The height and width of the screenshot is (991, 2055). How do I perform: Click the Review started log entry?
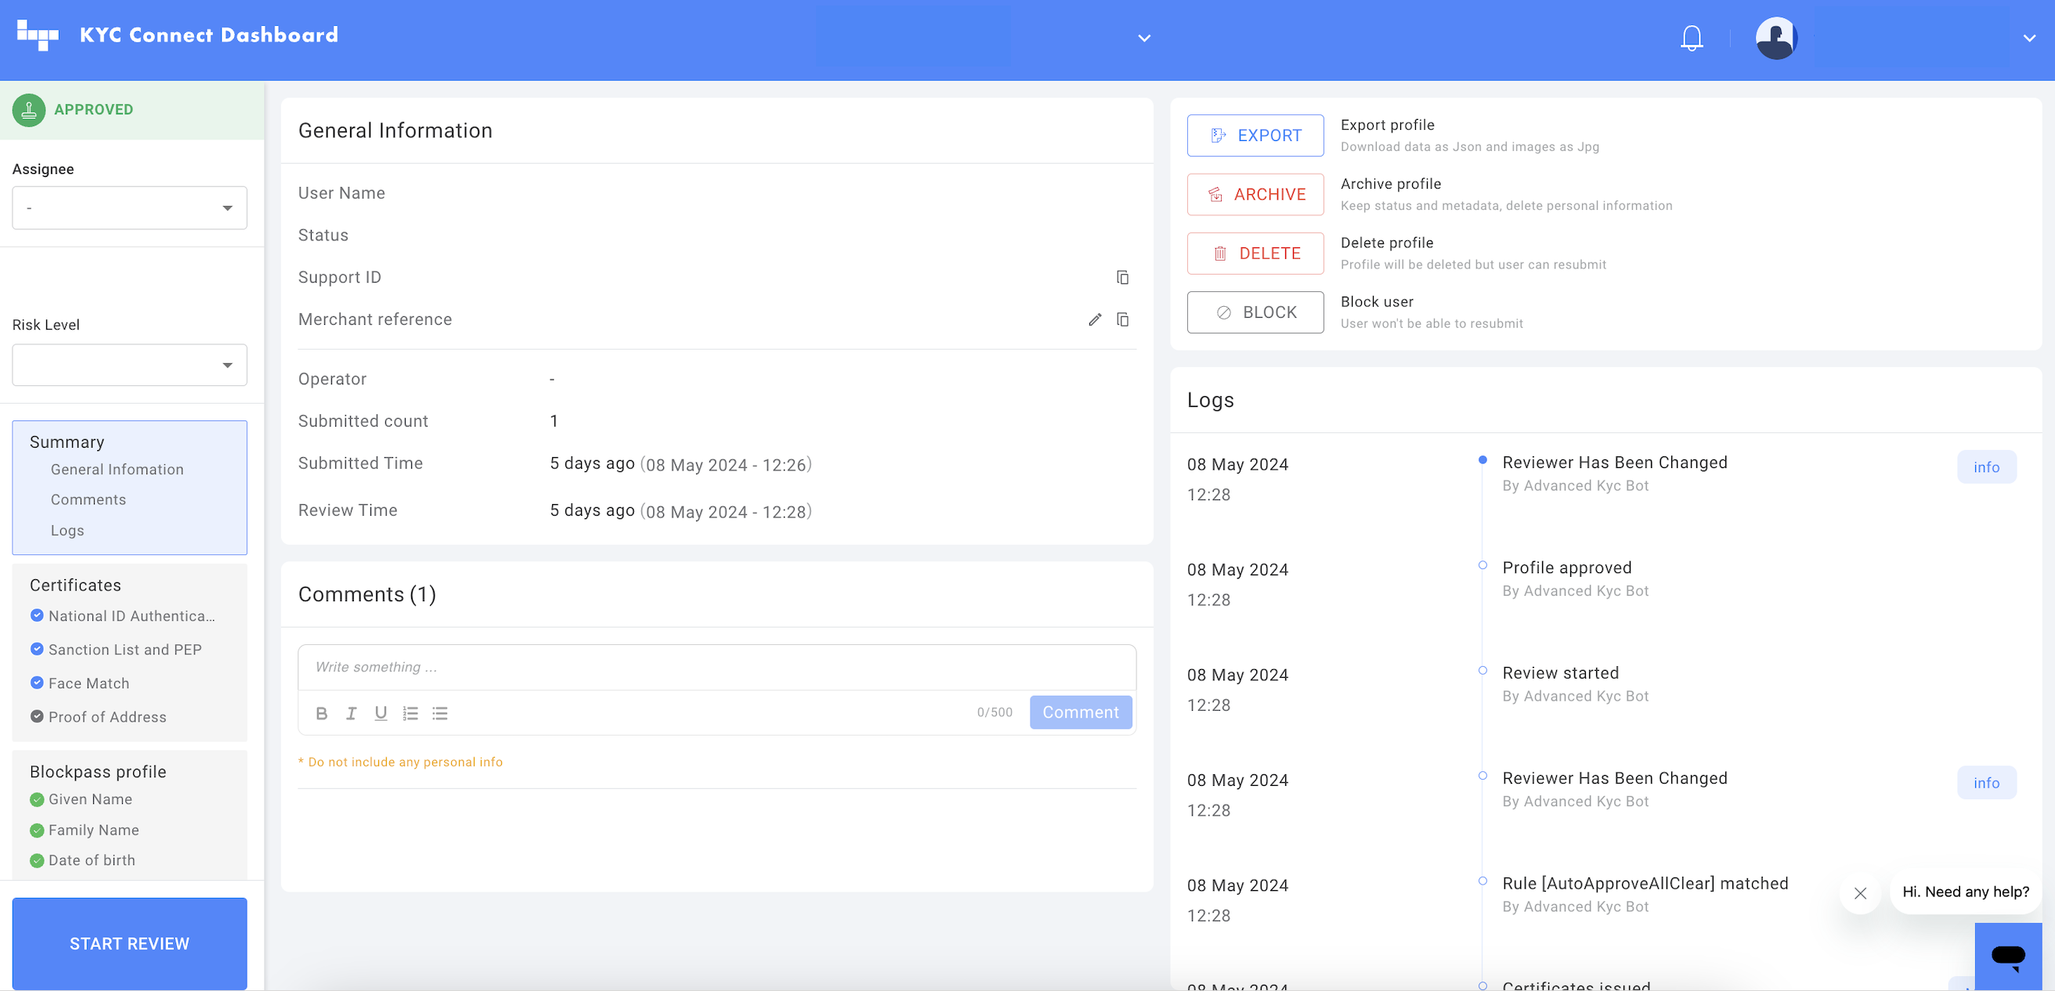click(1560, 673)
